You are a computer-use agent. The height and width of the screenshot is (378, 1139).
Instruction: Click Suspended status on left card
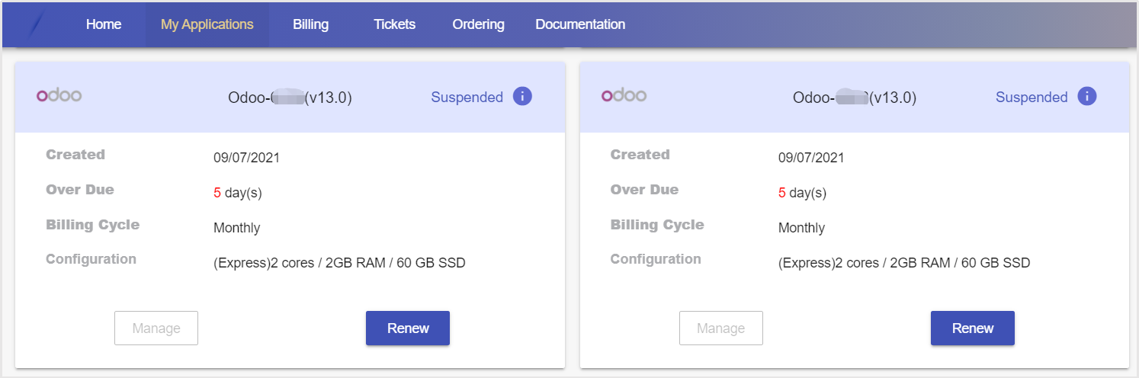(467, 98)
